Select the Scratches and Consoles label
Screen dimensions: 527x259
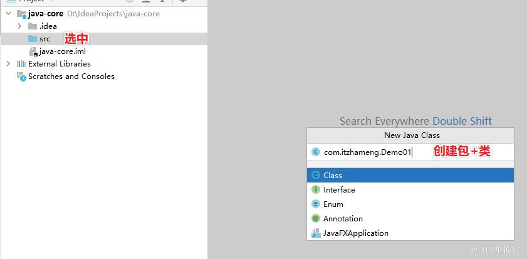pos(71,77)
